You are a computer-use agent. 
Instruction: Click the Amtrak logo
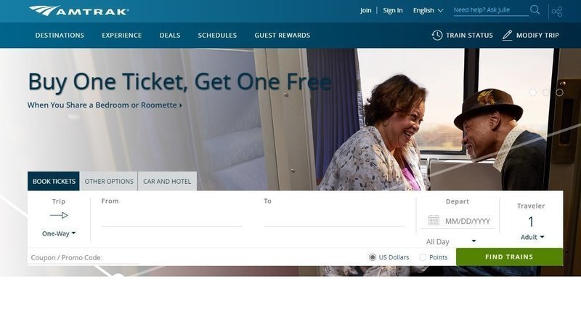click(79, 11)
